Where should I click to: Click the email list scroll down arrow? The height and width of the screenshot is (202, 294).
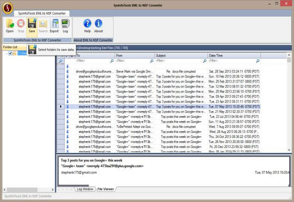(289, 150)
